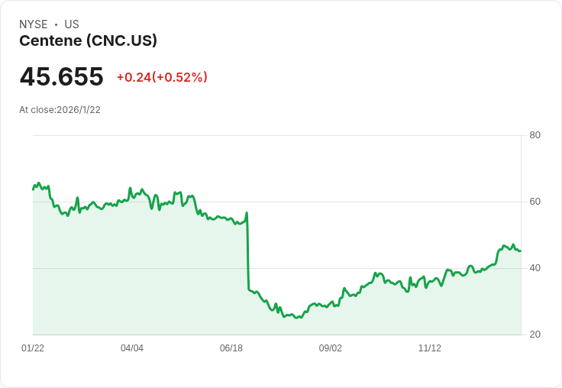Click the US market label
This screenshot has height=388, width=562.
tap(72, 24)
